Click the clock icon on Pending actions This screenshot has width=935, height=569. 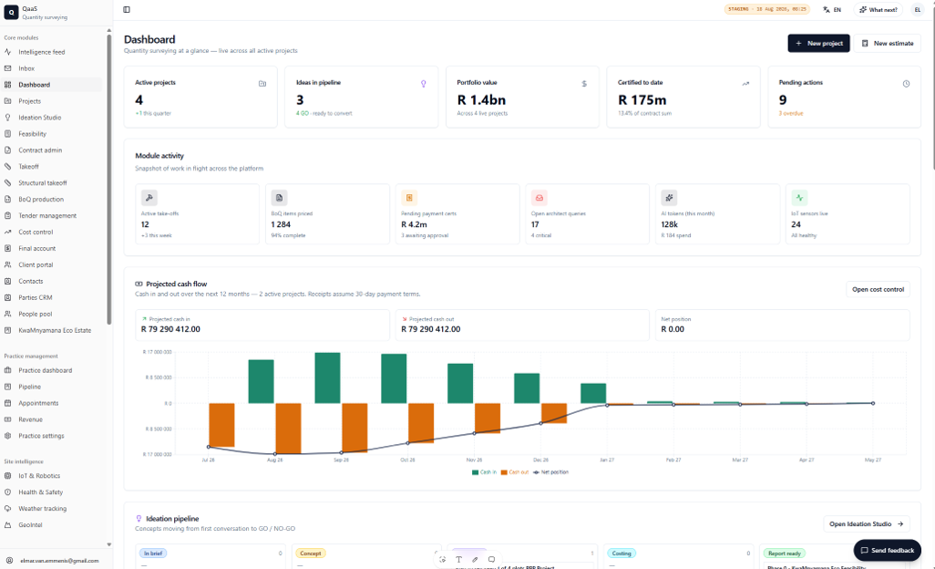(906, 84)
